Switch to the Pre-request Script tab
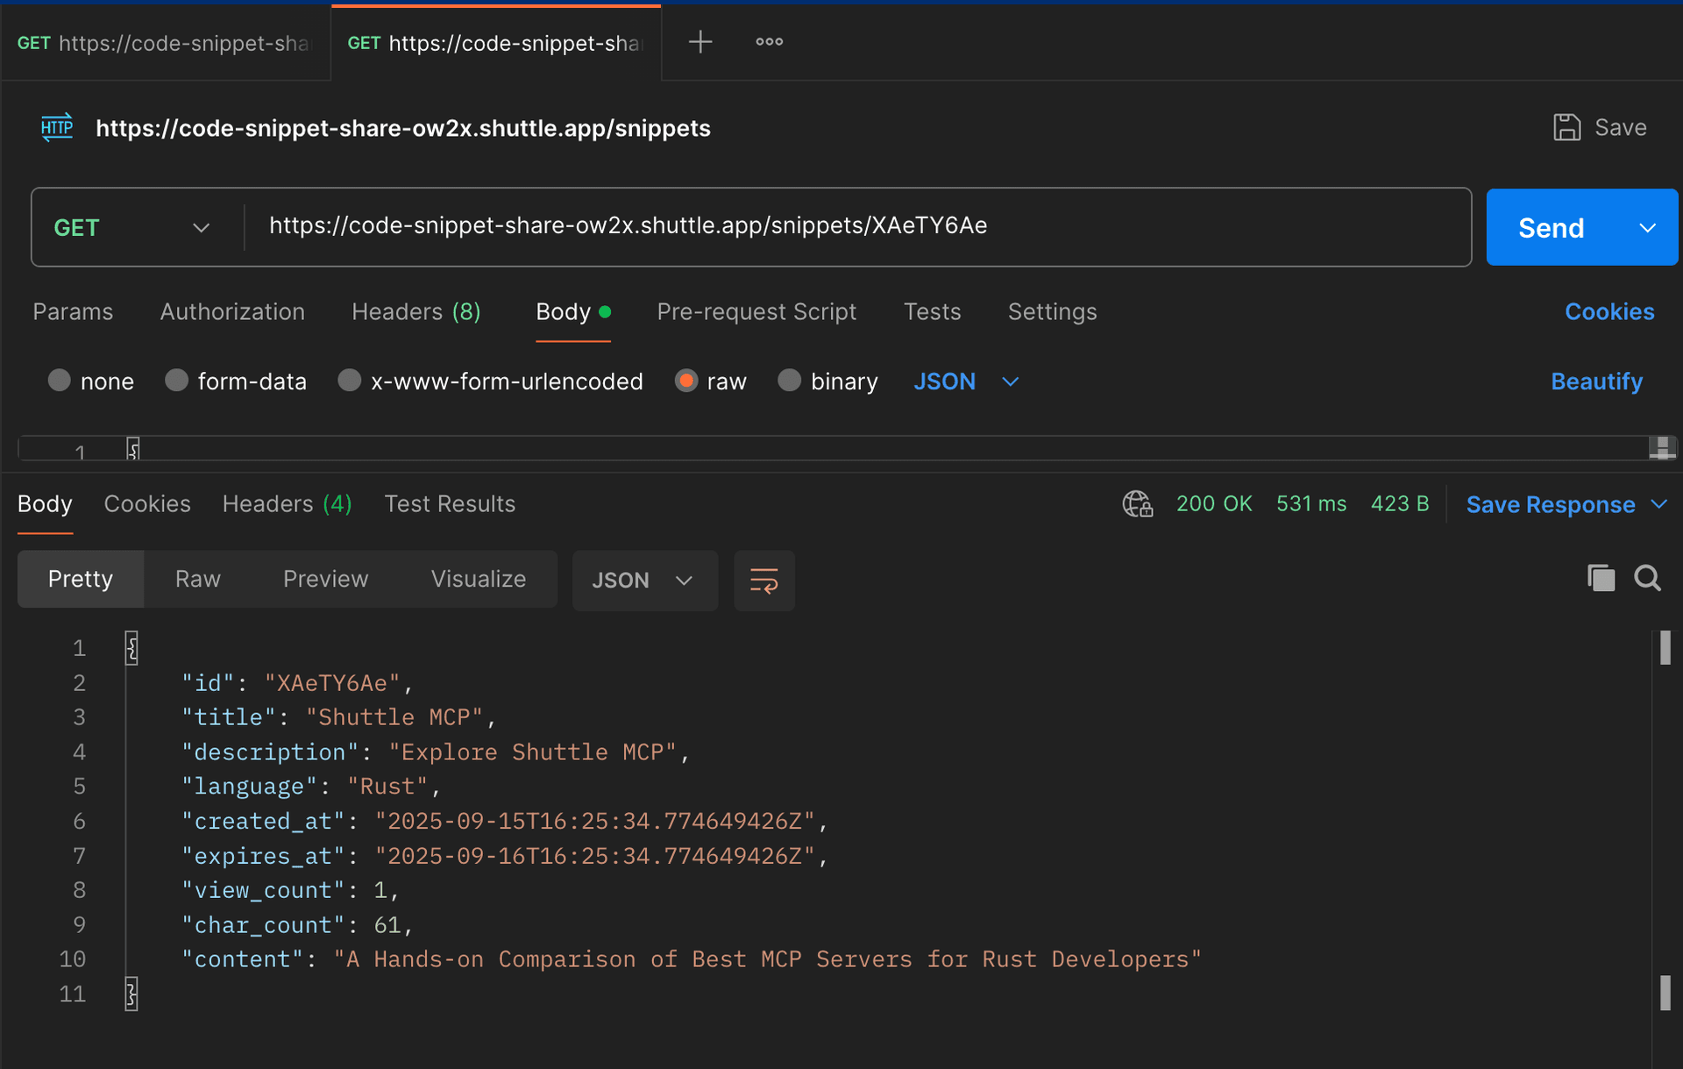 click(756, 311)
